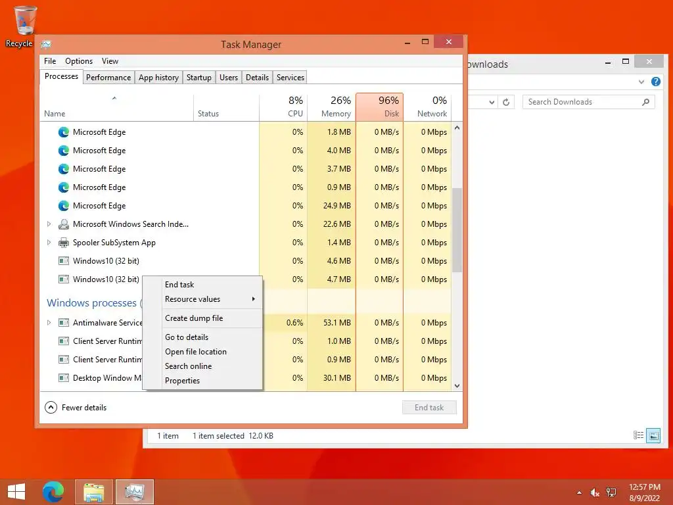Open Microsoft Edge from the taskbar
Image resolution: width=673 pixels, height=505 pixels.
(x=53, y=492)
